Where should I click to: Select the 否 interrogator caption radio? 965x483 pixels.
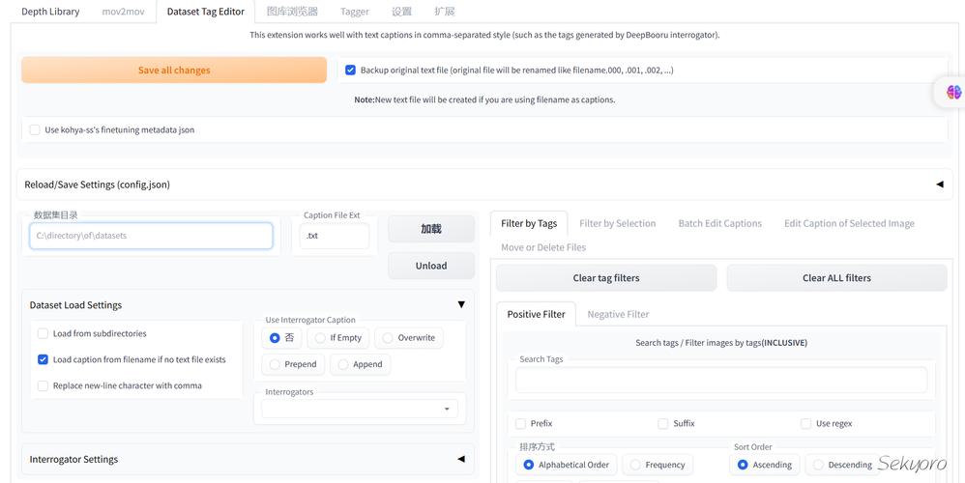coord(282,338)
